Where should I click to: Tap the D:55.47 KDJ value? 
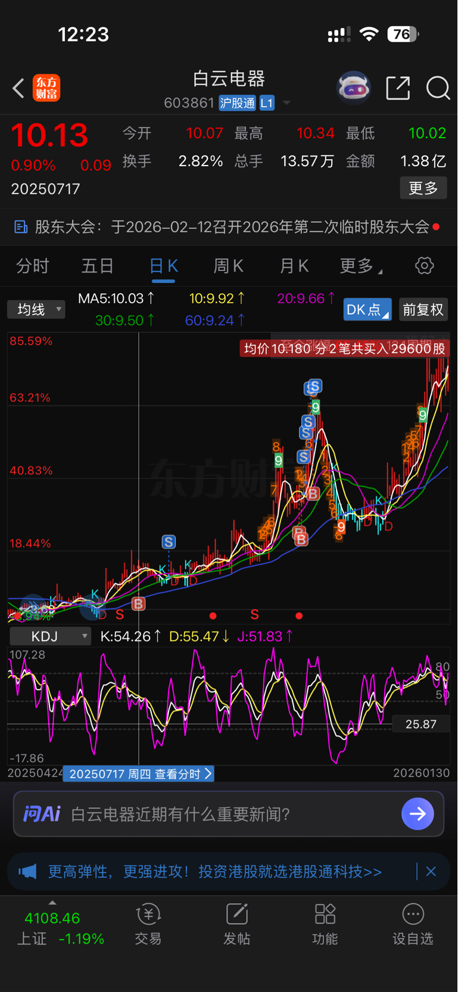200,636
